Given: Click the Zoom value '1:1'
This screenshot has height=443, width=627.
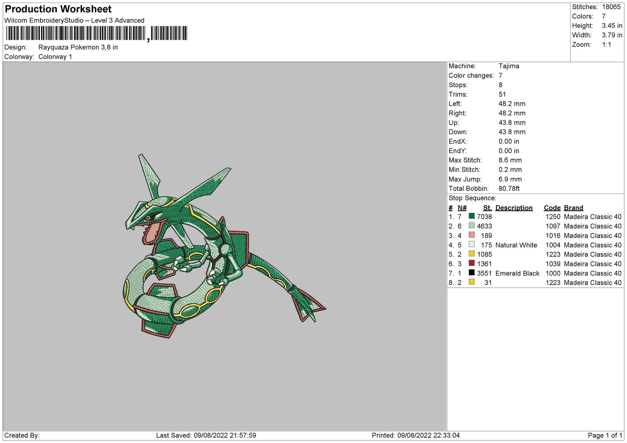Looking at the screenshot, I should [606, 45].
